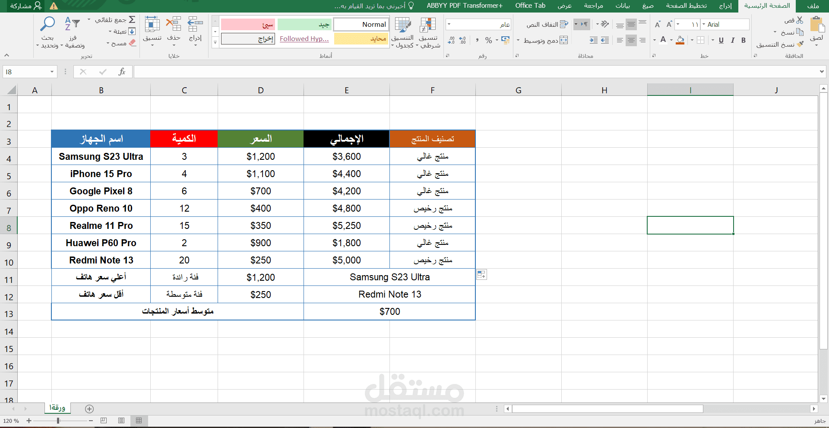The width and height of the screenshot is (829, 428).
Task: Click the increase indent icon
Action: click(x=594, y=40)
